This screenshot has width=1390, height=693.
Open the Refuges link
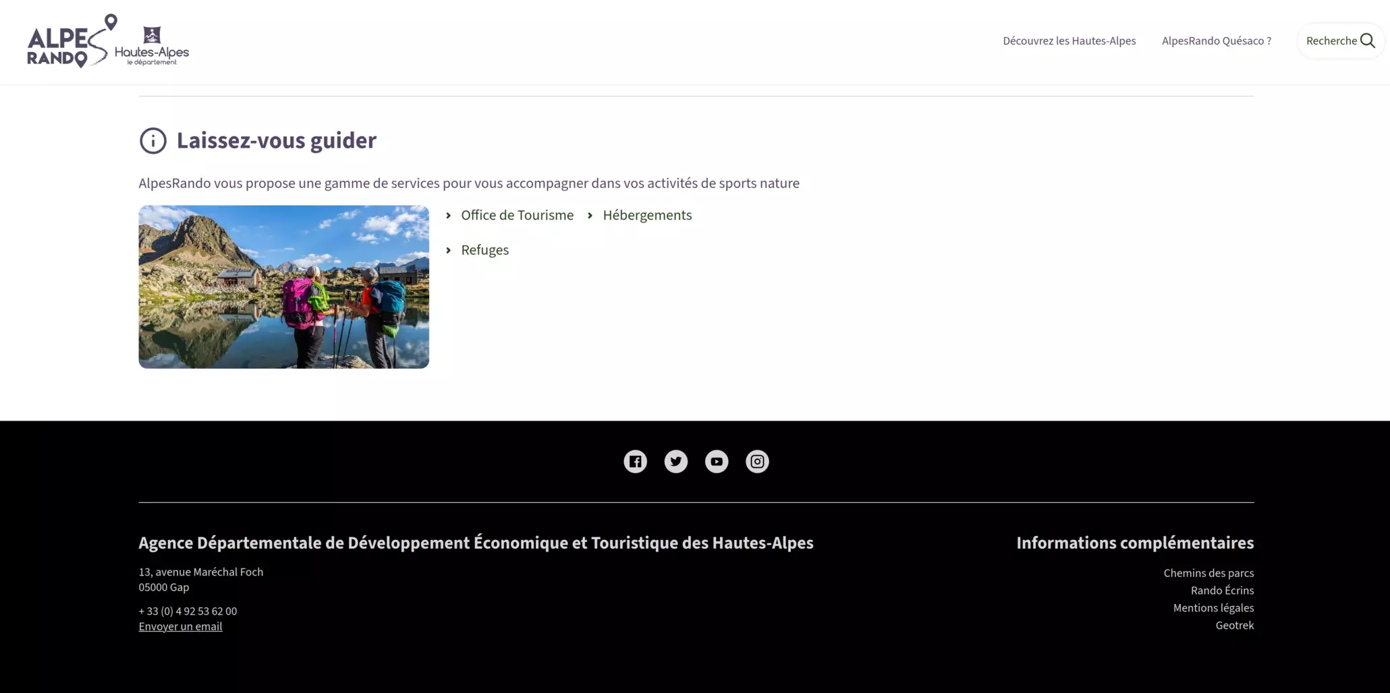(x=484, y=250)
